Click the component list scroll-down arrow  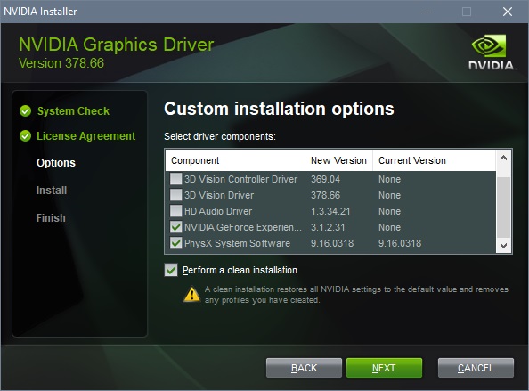[503, 245]
